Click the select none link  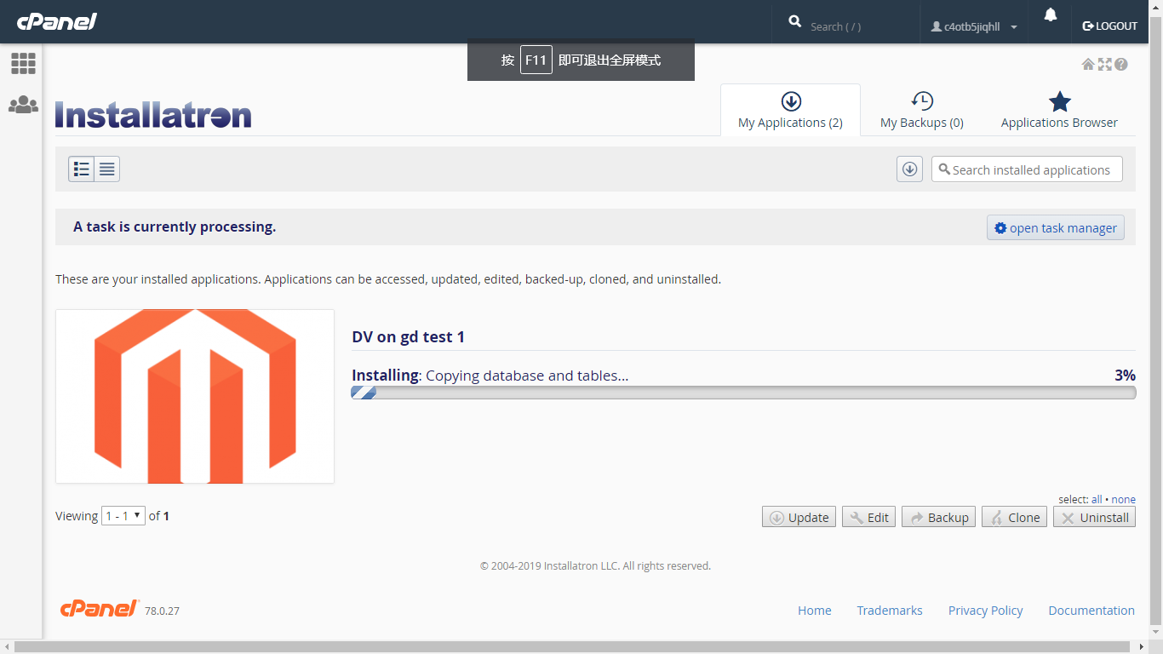pos(1124,500)
